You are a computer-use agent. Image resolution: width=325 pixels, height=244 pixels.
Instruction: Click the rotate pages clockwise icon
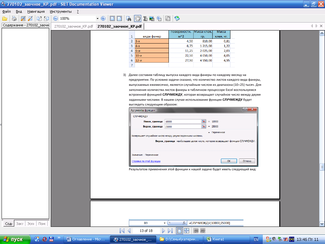[x=39, y=19]
